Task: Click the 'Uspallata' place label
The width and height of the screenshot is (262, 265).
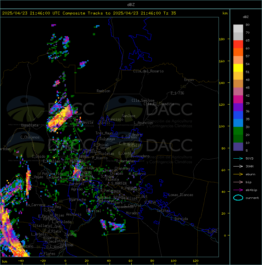Action: pos(30,125)
